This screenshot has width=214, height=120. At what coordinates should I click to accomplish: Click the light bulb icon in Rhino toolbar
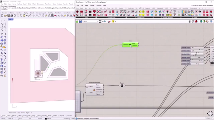point(68,16)
